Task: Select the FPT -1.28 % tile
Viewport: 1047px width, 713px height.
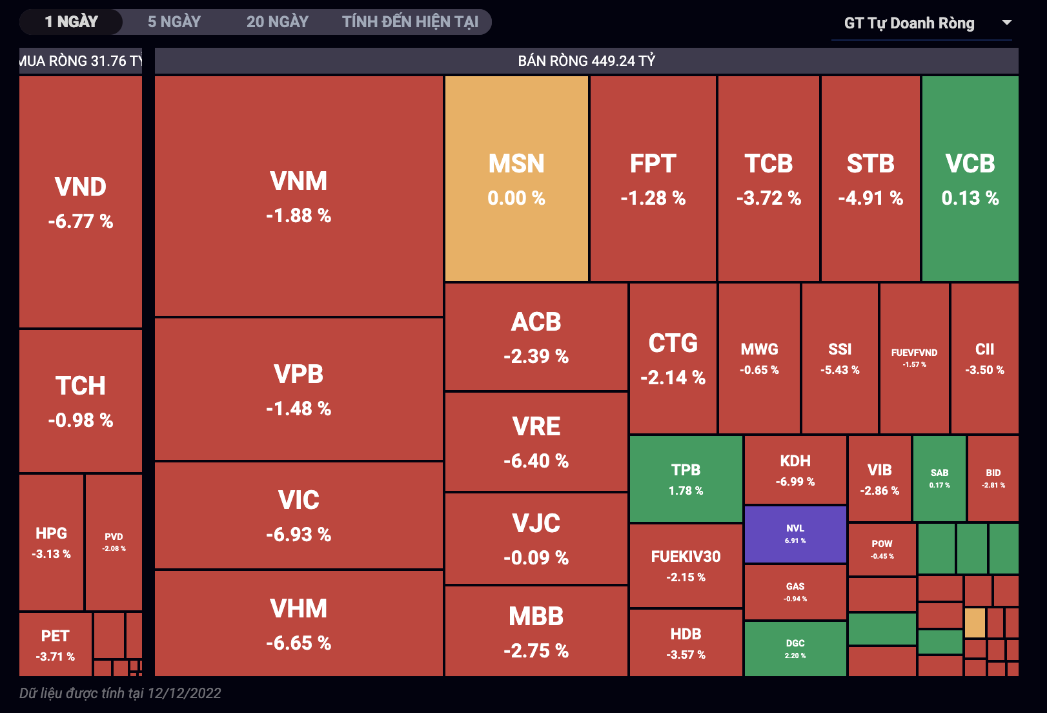Action: (653, 179)
